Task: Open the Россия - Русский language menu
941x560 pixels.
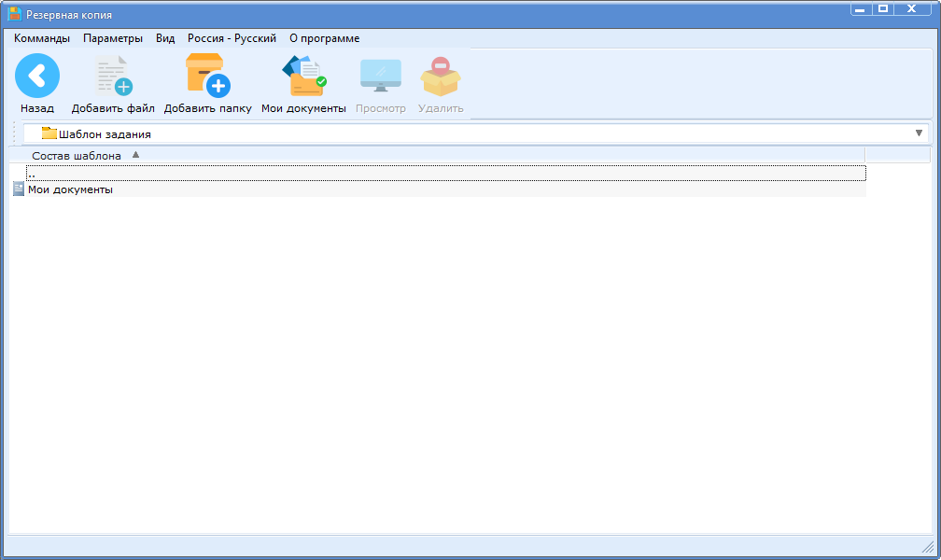Action: tap(232, 38)
